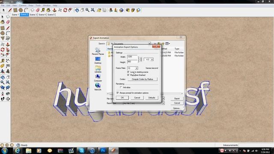Screen dimensions: 274x154
Task: Click the Width input field
Action: [x=132, y=57]
